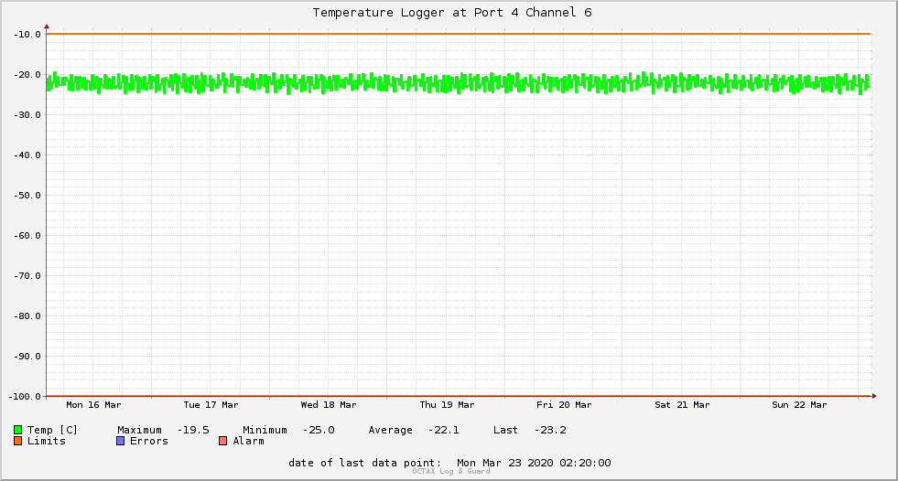
Task: Click the 'Thu 19 Mar' x-axis label
Action: [447, 405]
